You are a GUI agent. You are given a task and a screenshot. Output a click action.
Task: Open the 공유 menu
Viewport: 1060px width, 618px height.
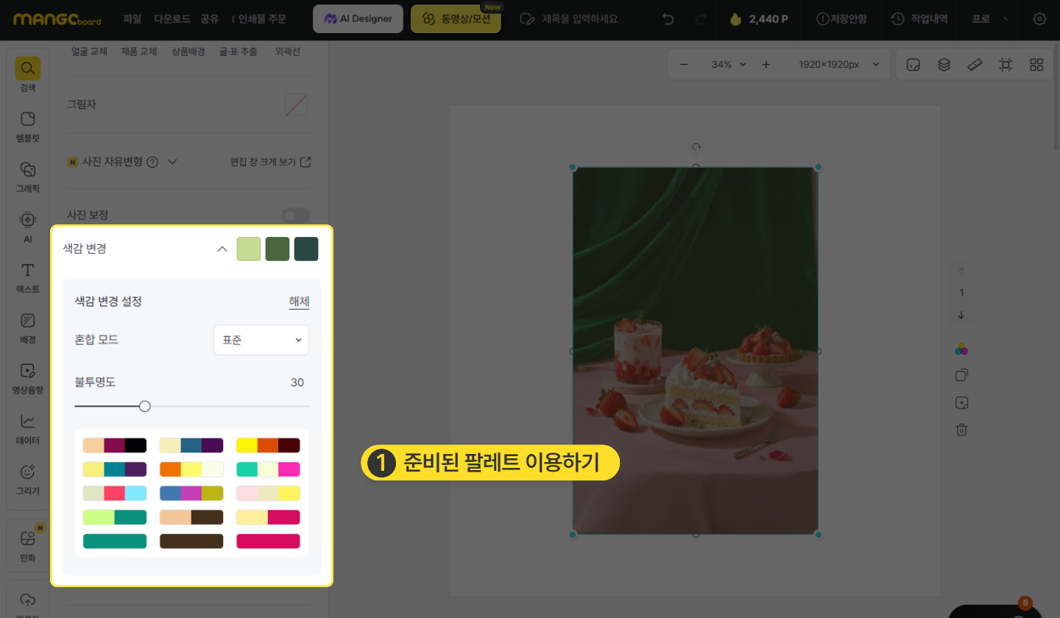pos(210,19)
